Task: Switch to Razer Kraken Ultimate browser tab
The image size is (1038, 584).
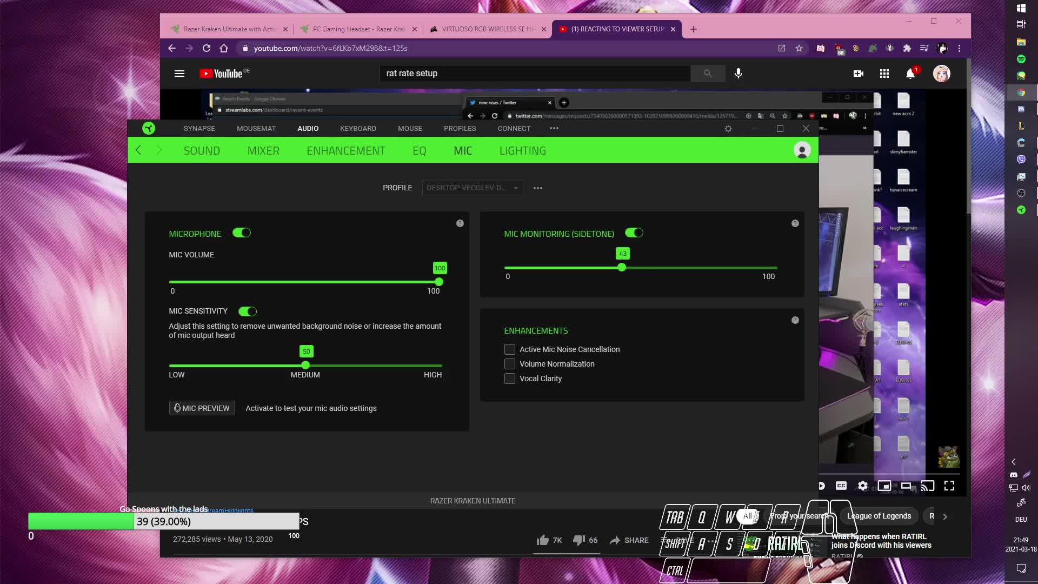Action: (230, 29)
